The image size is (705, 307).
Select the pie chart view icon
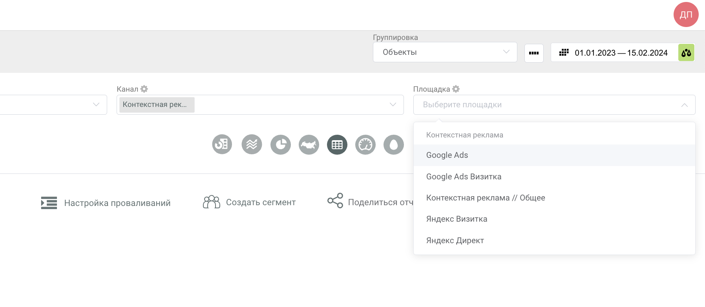[281, 144]
